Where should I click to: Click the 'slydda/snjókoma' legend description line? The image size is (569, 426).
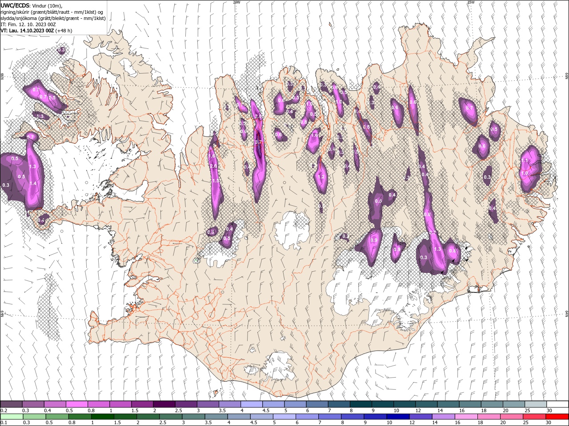53,18
